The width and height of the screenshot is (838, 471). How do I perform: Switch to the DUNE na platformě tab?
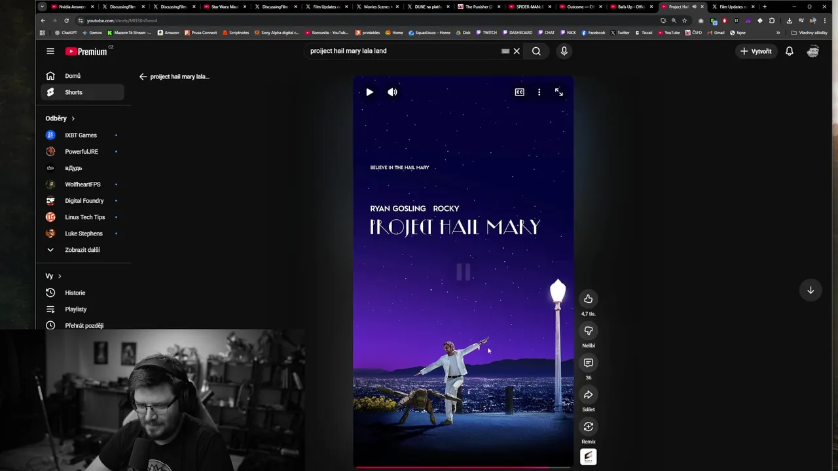tap(428, 7)
